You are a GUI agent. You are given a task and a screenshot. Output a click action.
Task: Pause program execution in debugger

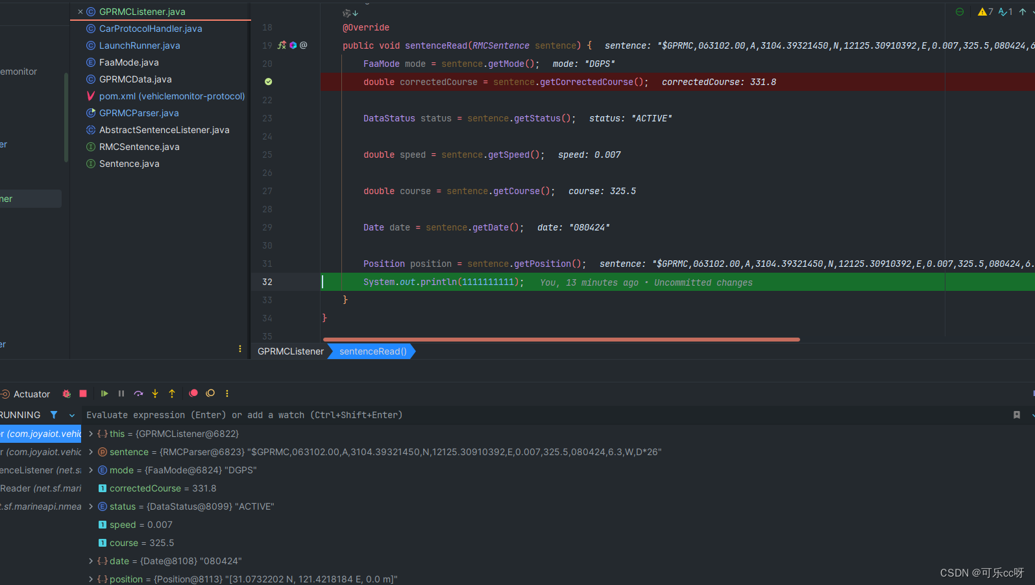pyautogui.click(x=121, y=393)
